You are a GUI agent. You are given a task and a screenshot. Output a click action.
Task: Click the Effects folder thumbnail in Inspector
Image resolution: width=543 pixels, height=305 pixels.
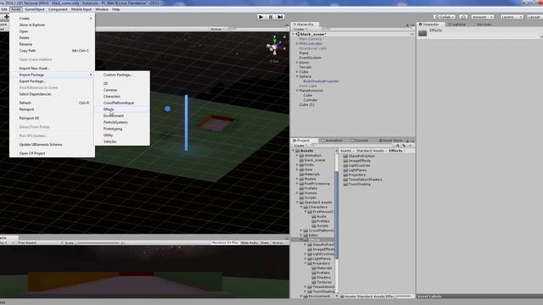423,33
